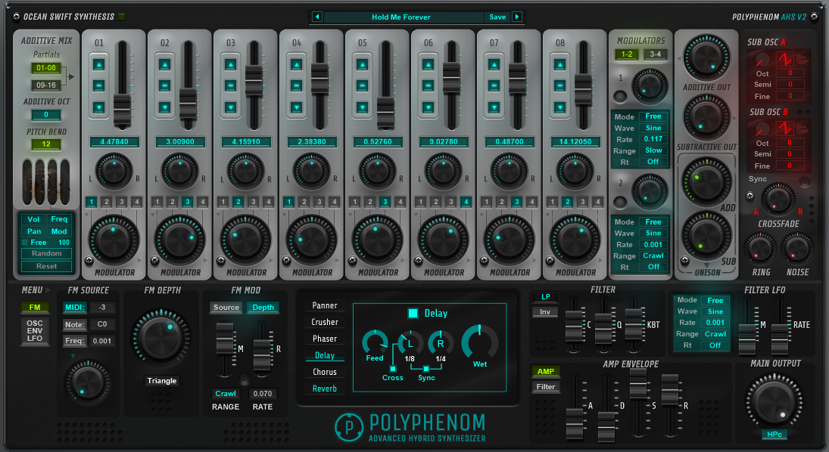Screen dimensions: 829x452
Task: Toggle the Sub Osc Sync switch
Action: pos(803,182)
